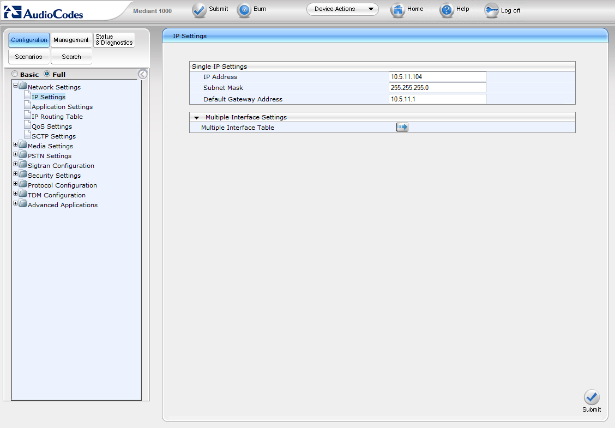Click the Log off key icon
The height and width of the screenshot is (428, 615).
point(491,10)
